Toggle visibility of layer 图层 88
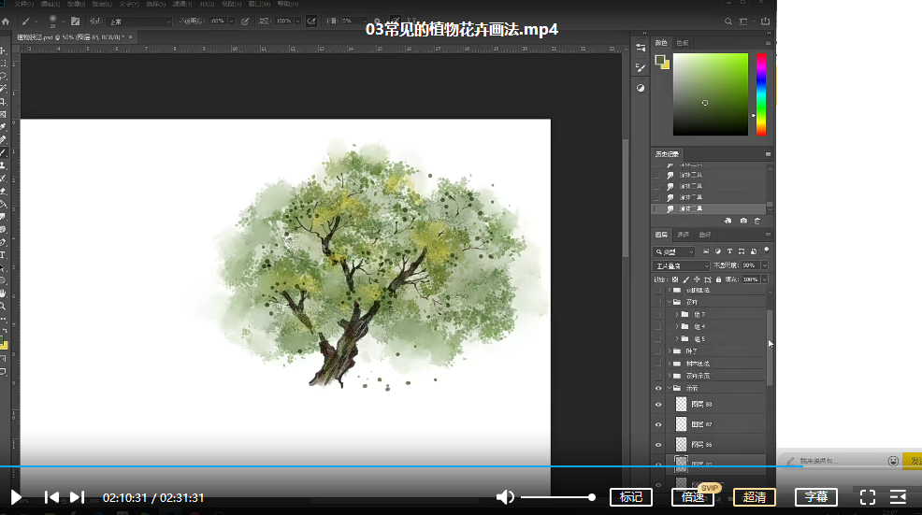 (x=658, y=405)
